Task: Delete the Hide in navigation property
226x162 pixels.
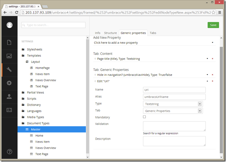Action: pos(212,75)
